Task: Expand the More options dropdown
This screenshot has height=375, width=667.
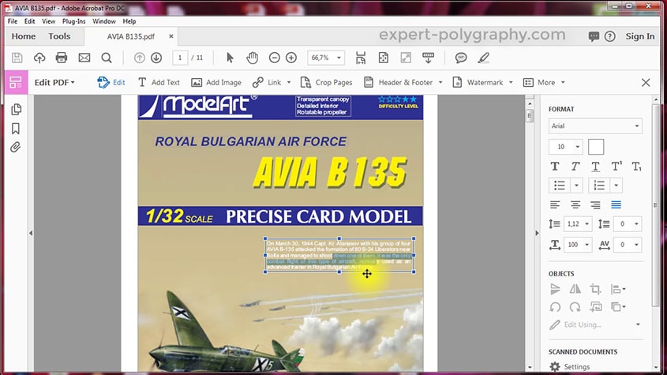Action: (x=544, y=83)
